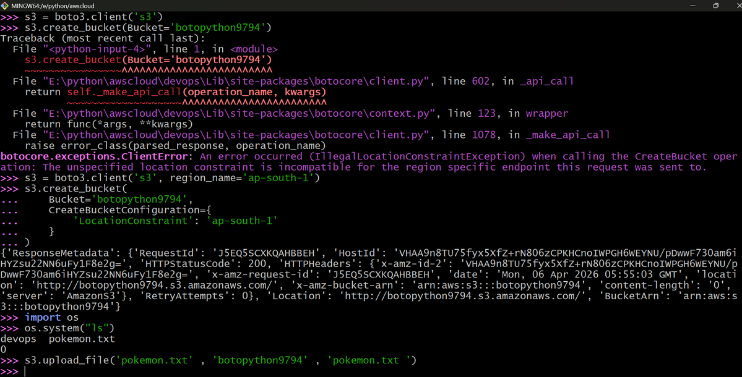Click the line s3 = boto3.client('s3')
The width and height of the screenshot is (742, 377).
[82, 17]
